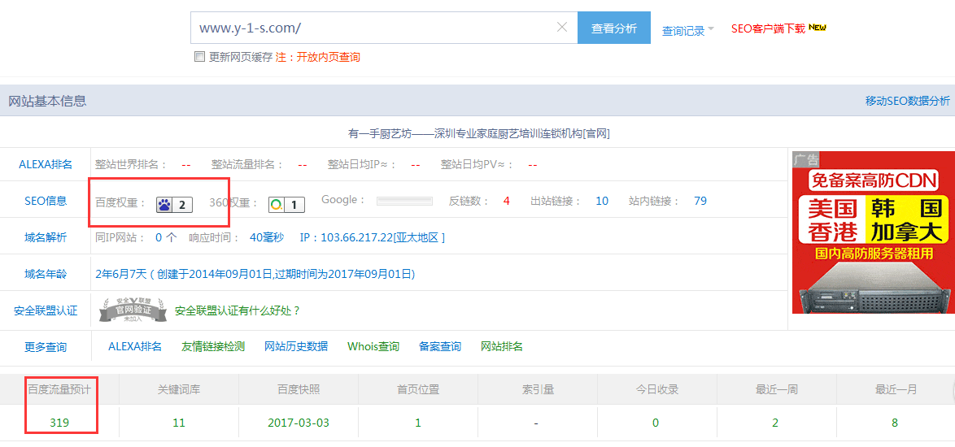Click the 360 weight badge icon
The height and width of the screenshot is (447, 955).
tap(286, 205)
